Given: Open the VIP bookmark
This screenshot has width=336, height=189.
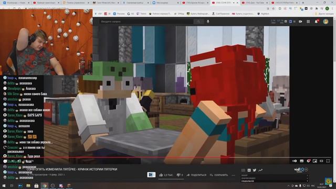Looking at the screenshot, I should coord(98,14).
